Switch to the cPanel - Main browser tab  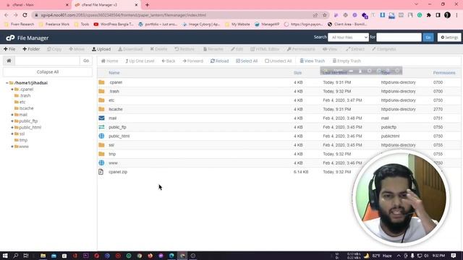[35, 5]
